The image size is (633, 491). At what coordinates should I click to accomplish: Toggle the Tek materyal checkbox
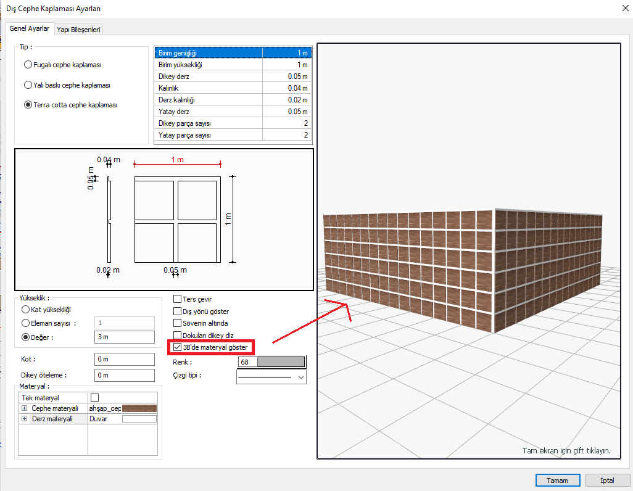tap(94, 398)
